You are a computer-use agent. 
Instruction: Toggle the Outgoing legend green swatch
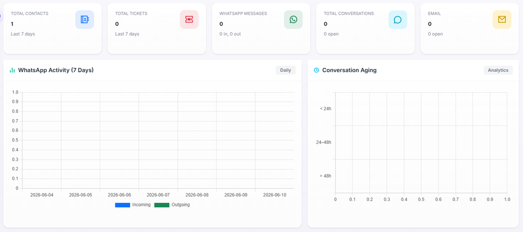pyautogui.click(x=162, y=205)
